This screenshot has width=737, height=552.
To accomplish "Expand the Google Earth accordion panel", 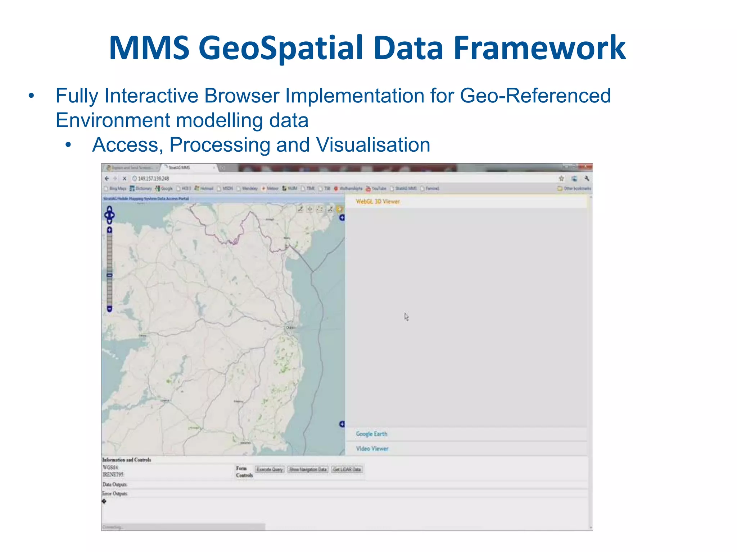I will [466, 434].
